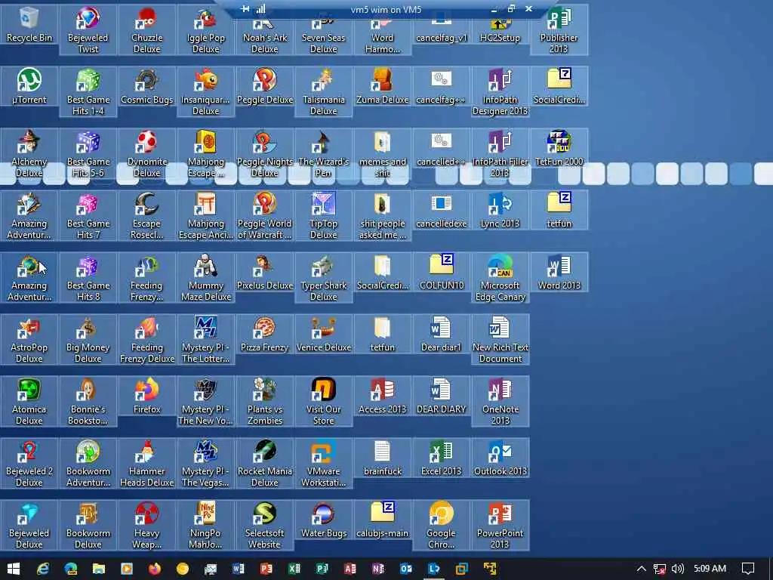Select the Recycle Bin desktop icon
The height and width of the screenshot is (580, 773).
[29, 25]
